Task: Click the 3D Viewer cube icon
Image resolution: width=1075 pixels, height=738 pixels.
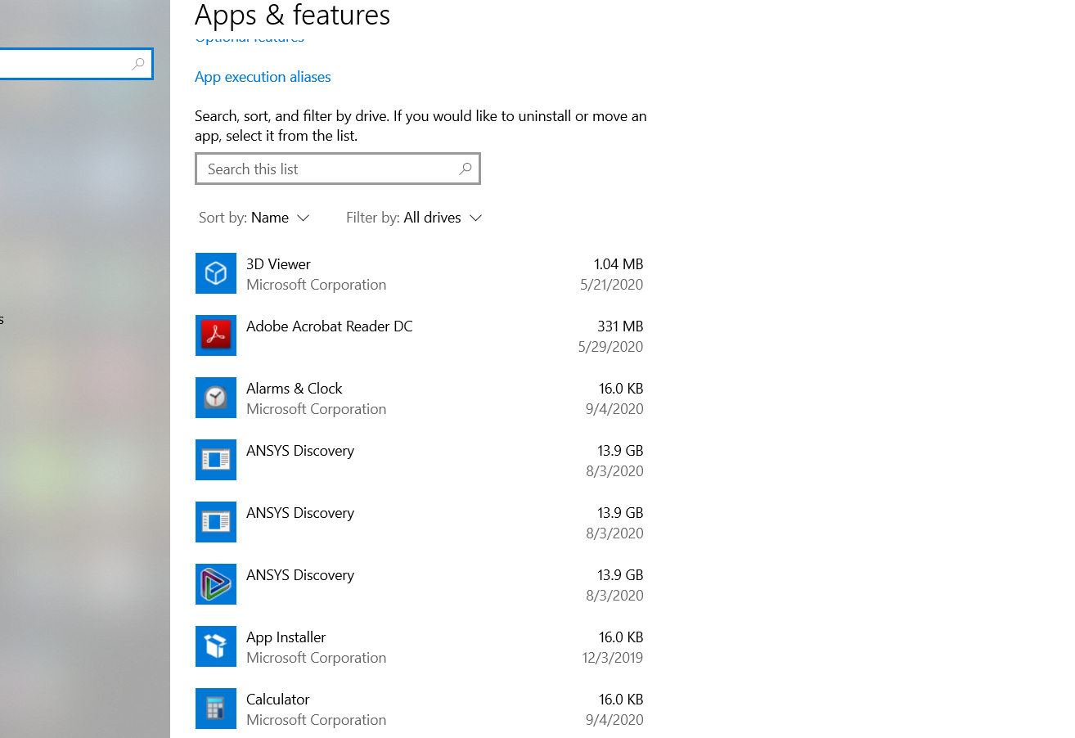Action: pyautogui.click(x=216, y=273)
